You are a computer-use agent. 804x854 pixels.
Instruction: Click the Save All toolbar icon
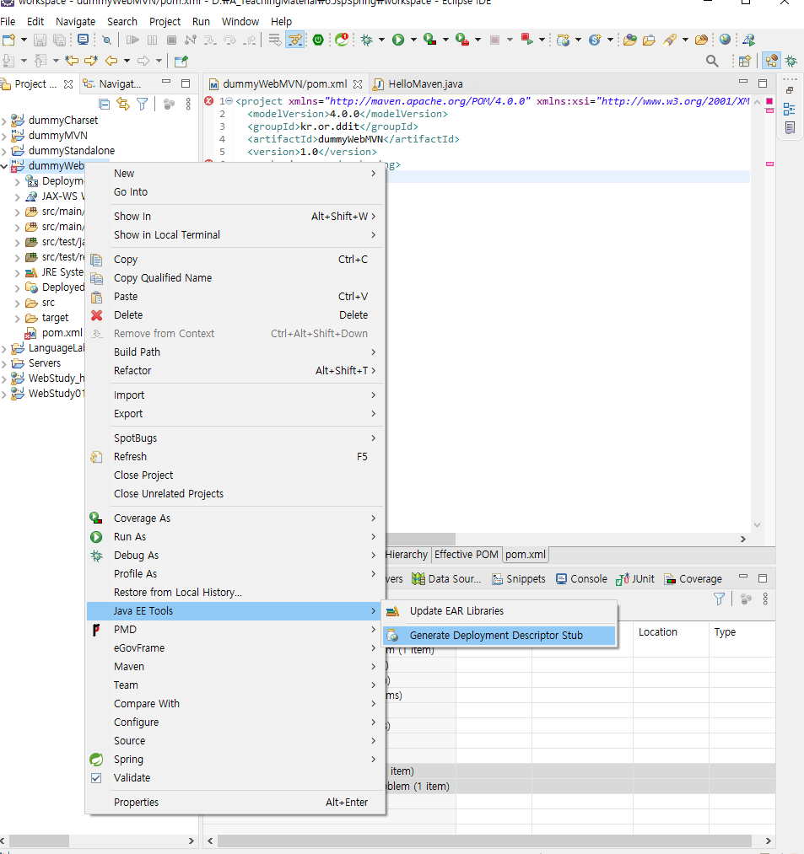[59, 40]
